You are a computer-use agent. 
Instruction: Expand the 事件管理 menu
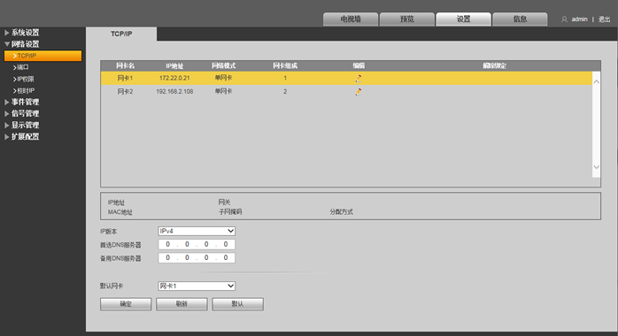[x=21, y=102]
